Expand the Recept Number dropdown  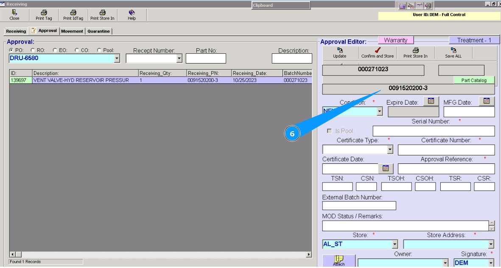coord(179,58)
